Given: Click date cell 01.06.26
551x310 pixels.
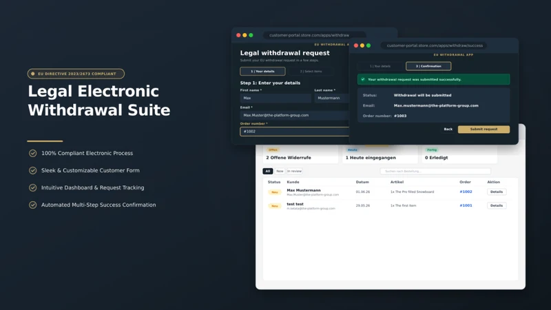Looking at the screenshot, I should [x=363, y=192].
